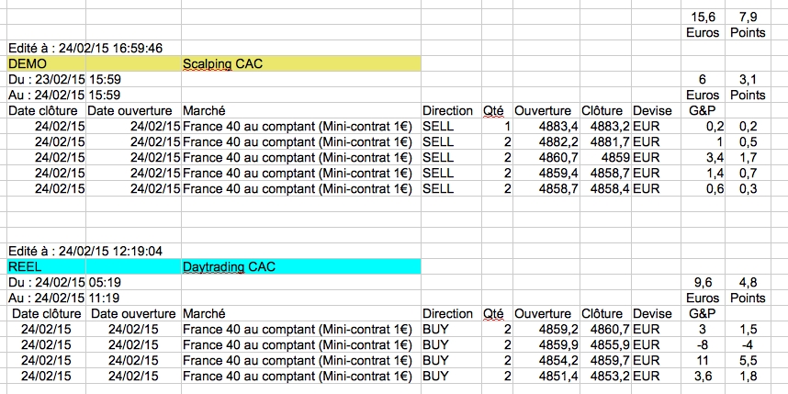Select the G&P value 11 cell
The height and width of the screenshot is (394, 788).
coord(703,361)
